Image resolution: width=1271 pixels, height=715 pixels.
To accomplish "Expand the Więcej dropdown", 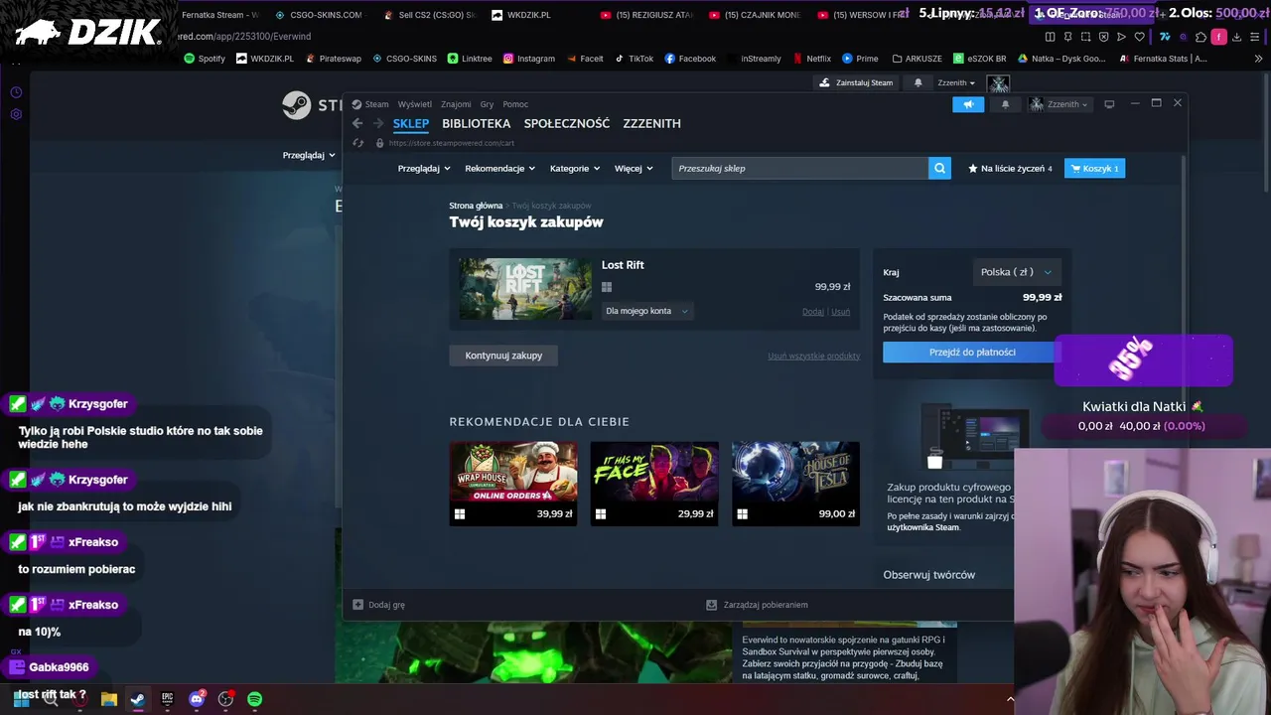I will point(634,168).
